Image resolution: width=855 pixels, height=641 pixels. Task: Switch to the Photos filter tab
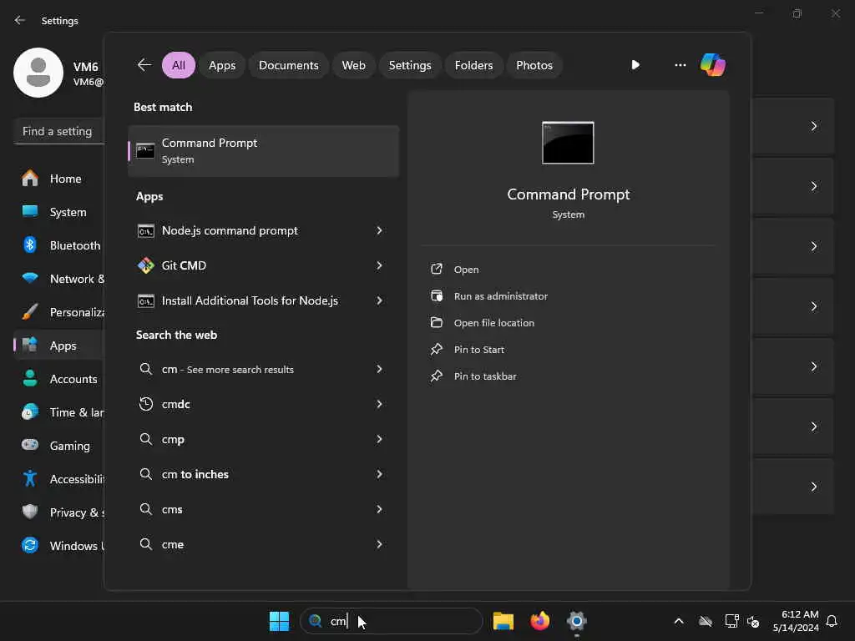(534, 65)
